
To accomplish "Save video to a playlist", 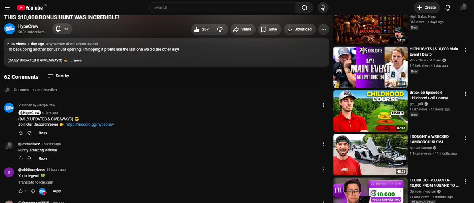I will 269,29.
